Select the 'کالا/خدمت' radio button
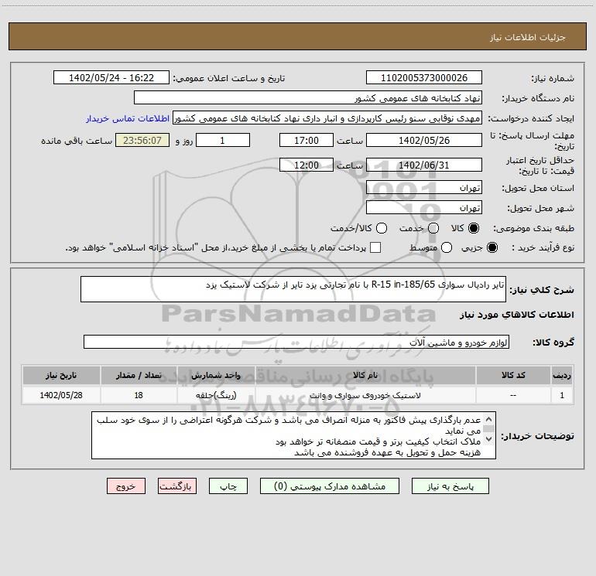596x576 pixels. click(x=382, y=228)
